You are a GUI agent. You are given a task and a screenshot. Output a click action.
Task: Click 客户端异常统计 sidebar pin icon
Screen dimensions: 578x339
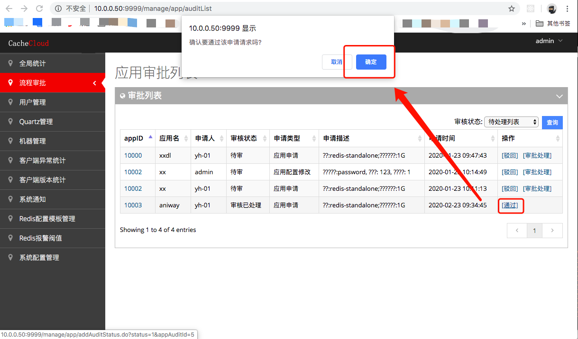pyautogui.click(x=10, y=160)
